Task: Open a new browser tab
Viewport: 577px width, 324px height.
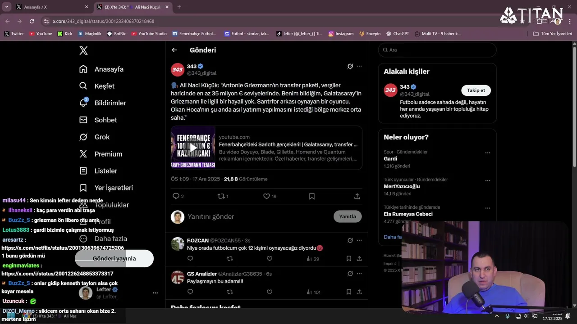Action: tap(179, 7)
